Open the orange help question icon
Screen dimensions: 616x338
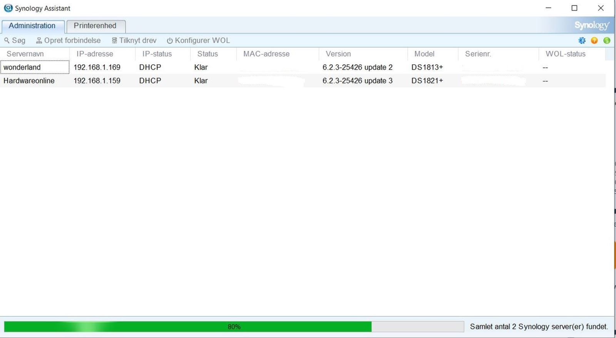coord(594,40)
